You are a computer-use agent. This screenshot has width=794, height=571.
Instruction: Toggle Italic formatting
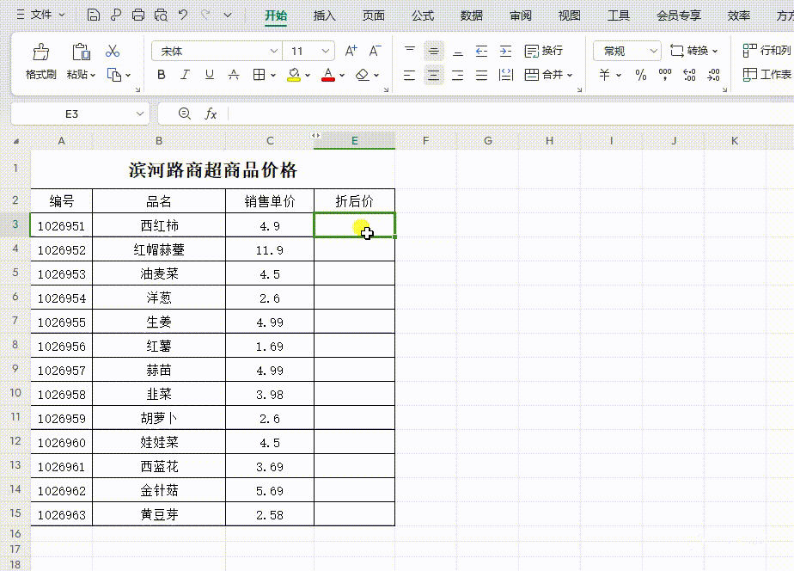pos(185,75)
